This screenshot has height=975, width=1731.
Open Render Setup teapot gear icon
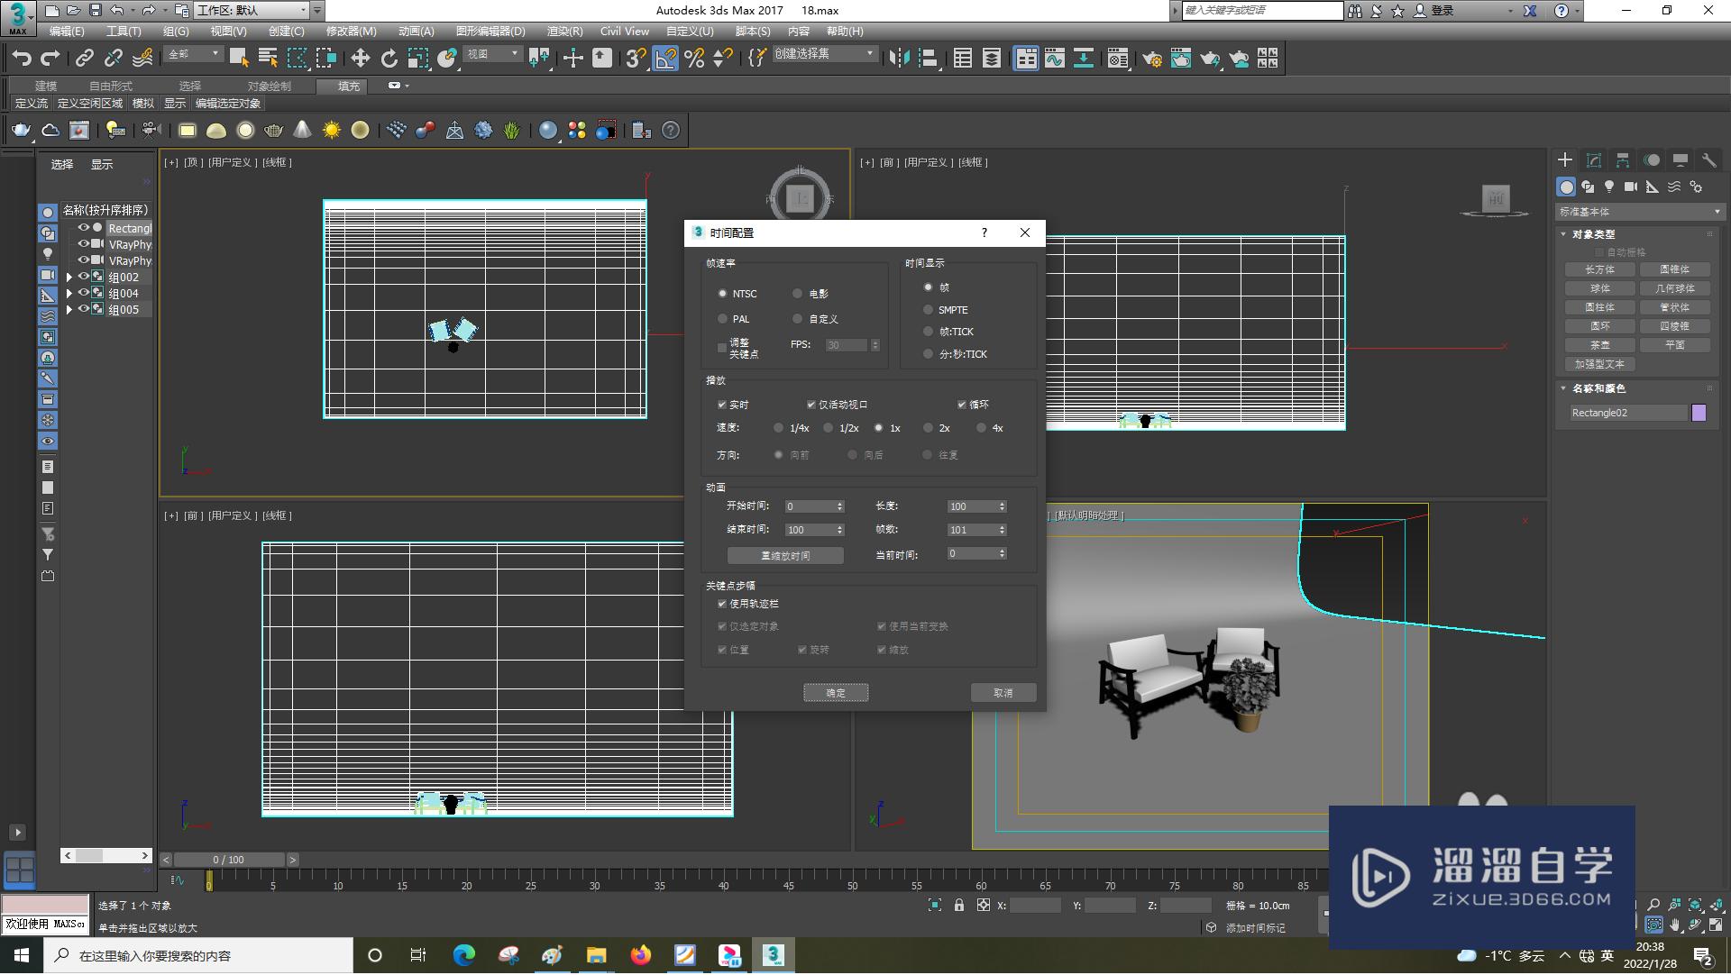click(x=1151, y=59)
